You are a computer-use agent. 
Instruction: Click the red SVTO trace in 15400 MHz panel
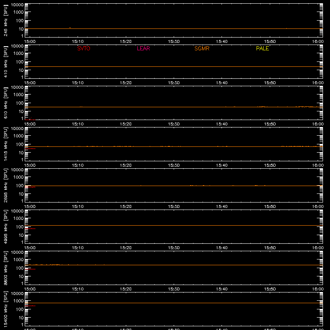coord(30,306)
